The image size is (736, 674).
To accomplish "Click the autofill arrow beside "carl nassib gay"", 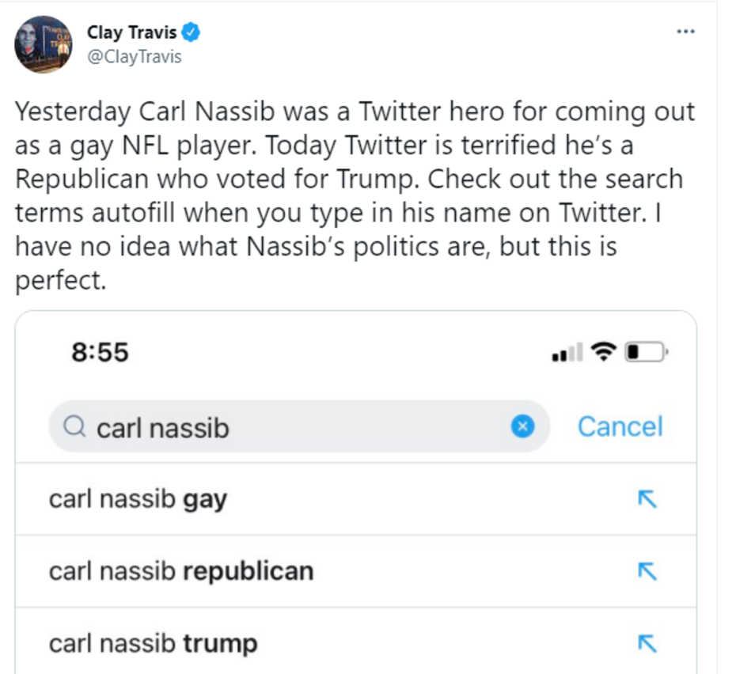I will tap(647, 499).
